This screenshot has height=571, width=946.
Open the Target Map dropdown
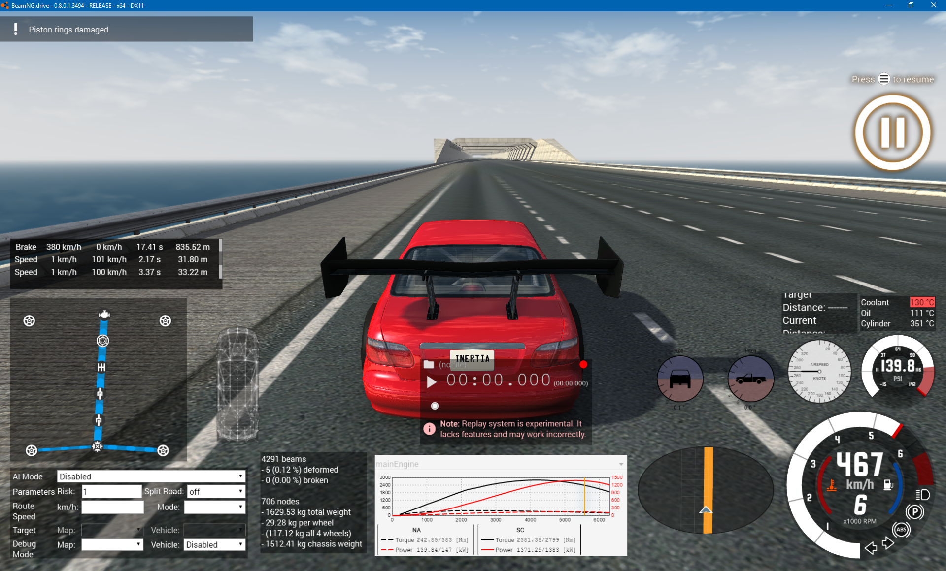(112, 530)
